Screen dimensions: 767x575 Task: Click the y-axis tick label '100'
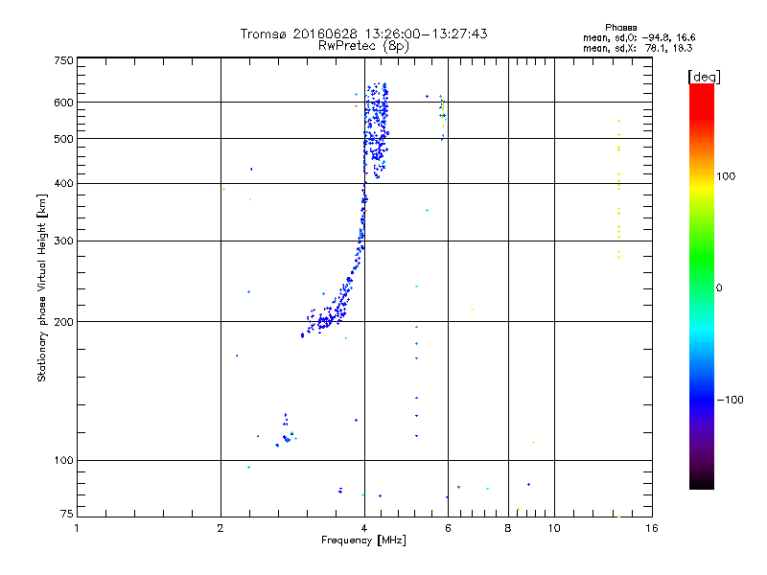[x=63, y=460]
